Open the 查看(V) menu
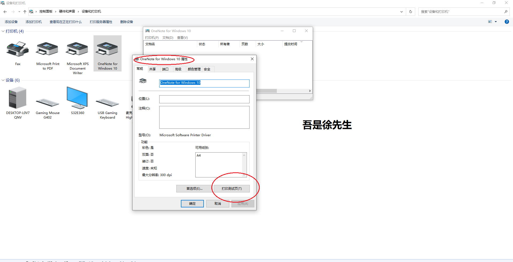Viewport: 513px width, 262px height. [182, 38]
